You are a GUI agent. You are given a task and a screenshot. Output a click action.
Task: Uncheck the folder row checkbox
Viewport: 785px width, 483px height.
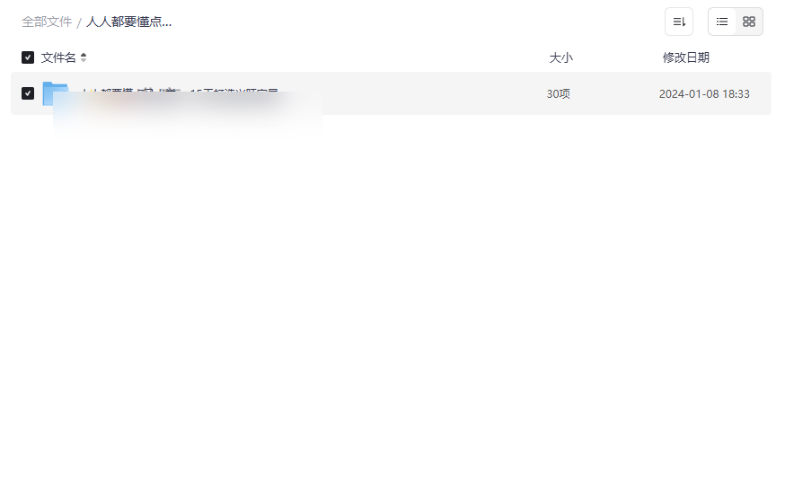tap(28, 93)
